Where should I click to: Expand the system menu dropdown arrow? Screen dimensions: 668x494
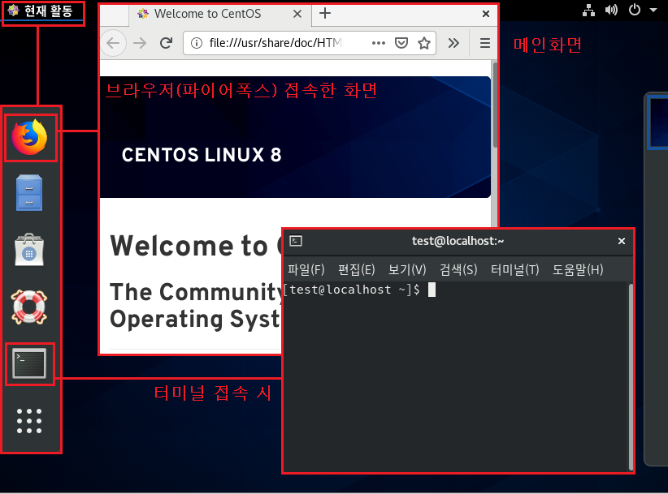pos(653,11)
